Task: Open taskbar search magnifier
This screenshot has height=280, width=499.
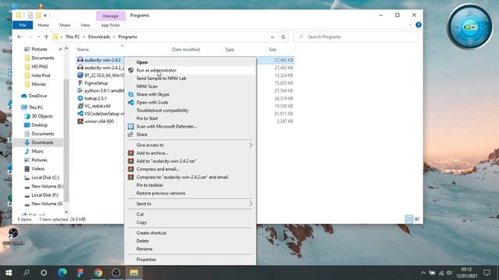Action: [x=27, y=272]
